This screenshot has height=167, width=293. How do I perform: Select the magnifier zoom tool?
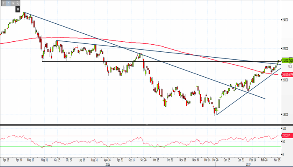point(18,3)
